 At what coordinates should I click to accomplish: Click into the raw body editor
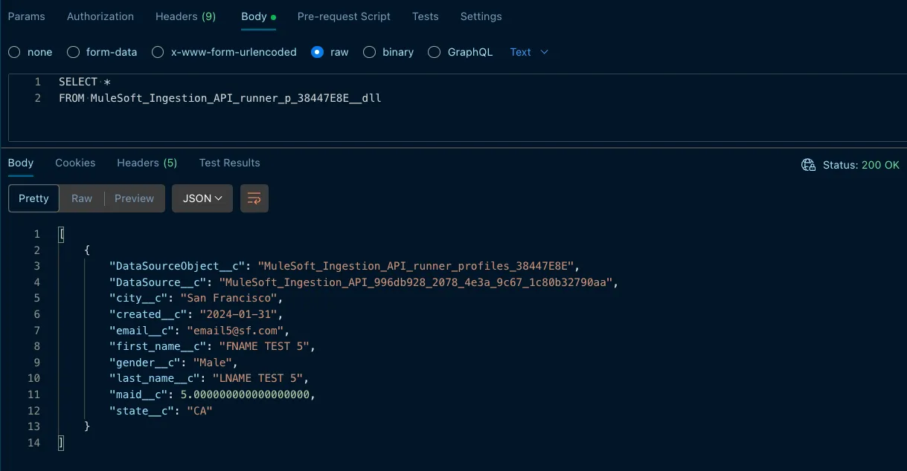point(458,107)
